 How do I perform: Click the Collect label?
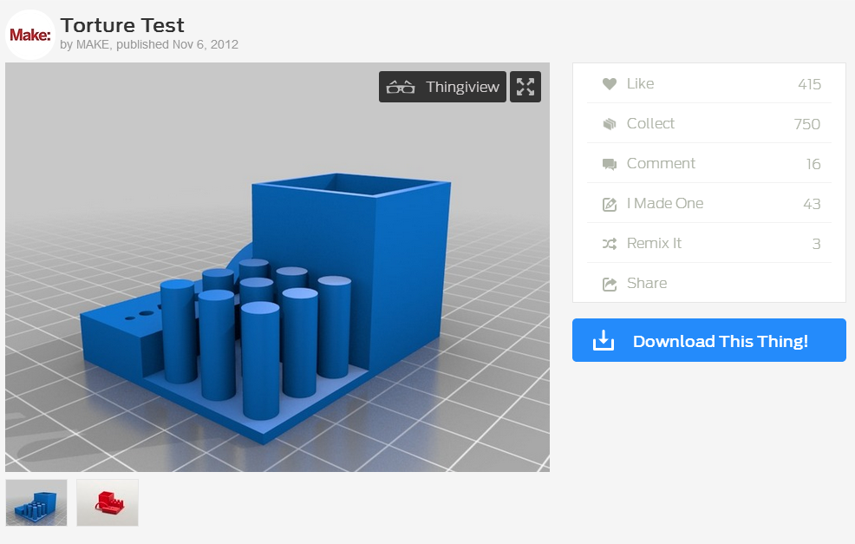click(650, 123)
